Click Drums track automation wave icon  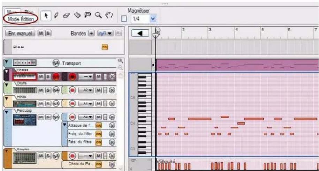coord(56,90)
